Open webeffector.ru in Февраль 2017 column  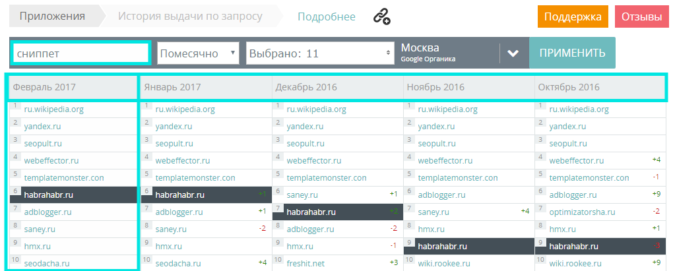51,161
